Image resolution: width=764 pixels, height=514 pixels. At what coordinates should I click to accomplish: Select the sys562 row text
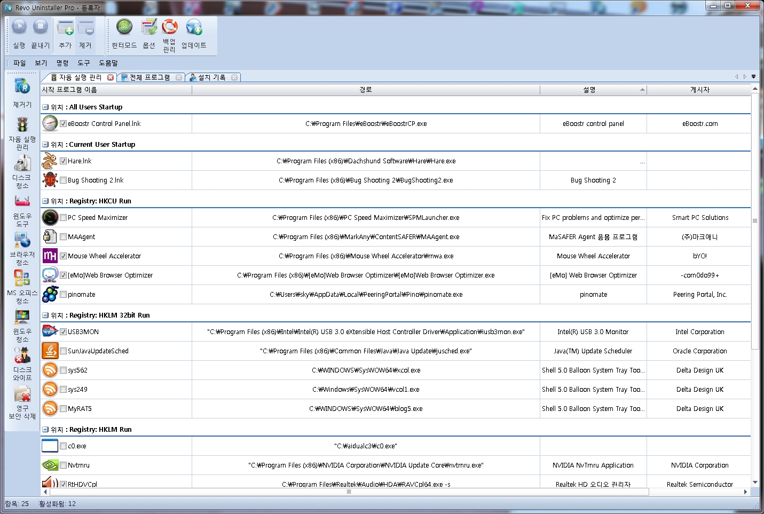point(77,370)
